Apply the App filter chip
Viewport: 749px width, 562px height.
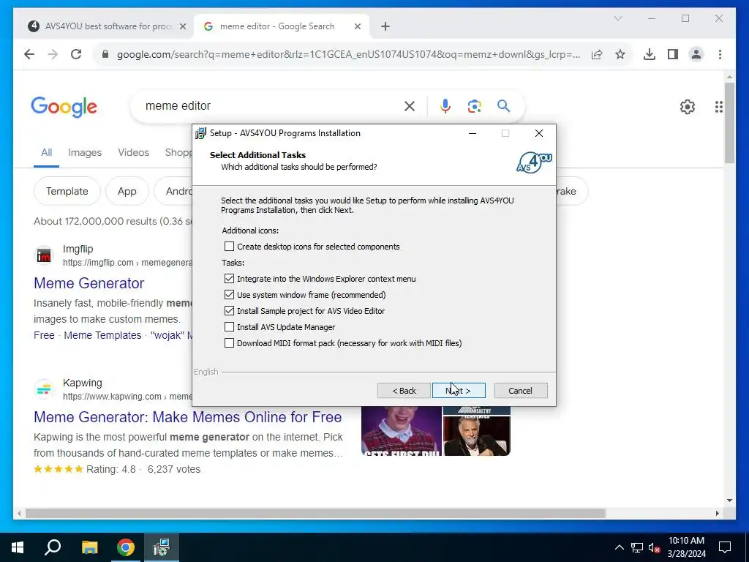127,191
